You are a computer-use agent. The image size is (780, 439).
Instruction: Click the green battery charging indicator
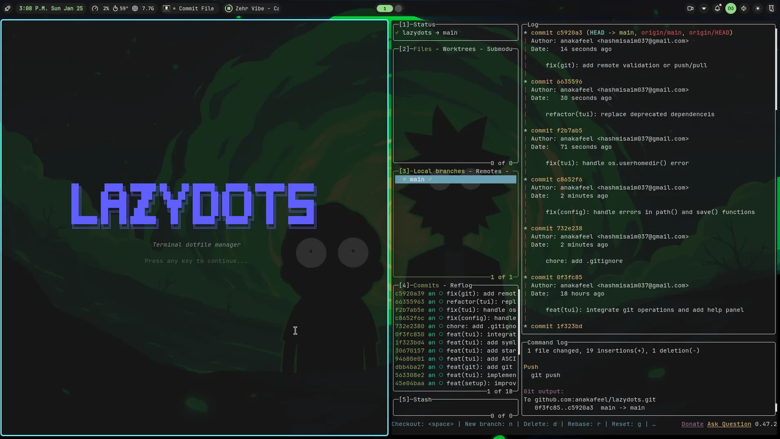[x=731, y=8]
